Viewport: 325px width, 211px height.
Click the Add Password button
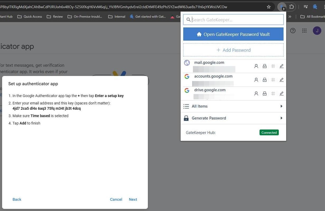click(233, 50)
